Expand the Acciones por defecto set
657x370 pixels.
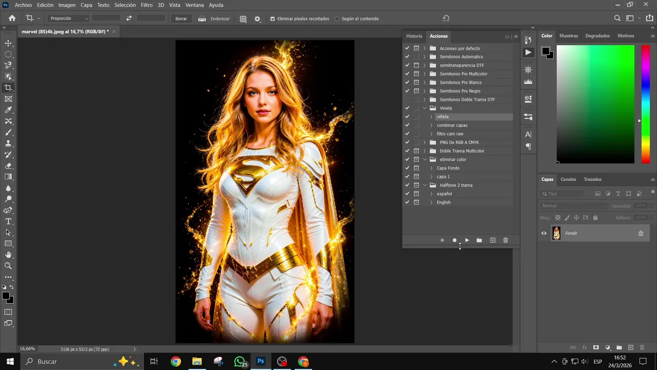(424, 48)
